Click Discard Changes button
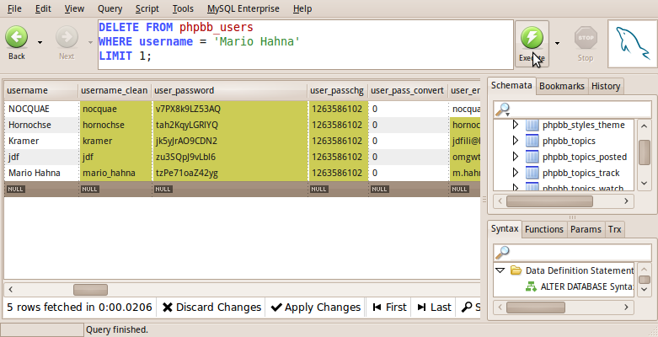This screenshot has height=337, width=658. click(211, 308)
